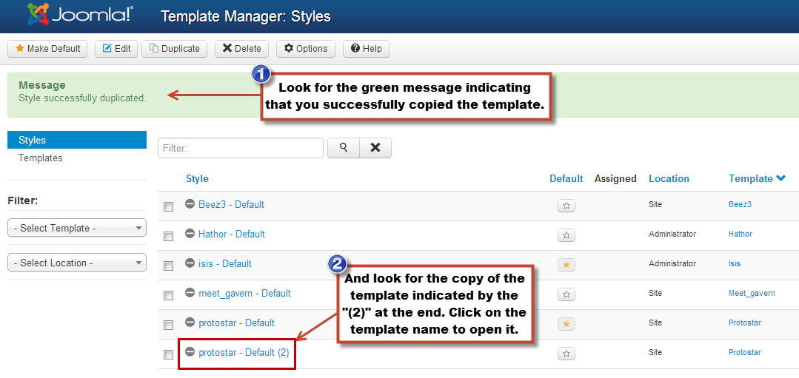Image resolution: width=799 pixels, height=378 pixels.
Task: Click the magnifier search button
Action: click(344, 147)
